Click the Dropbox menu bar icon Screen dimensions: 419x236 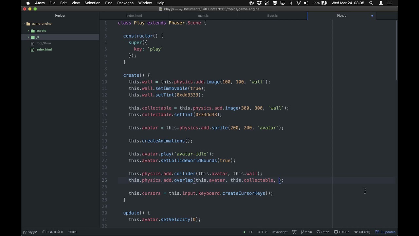[x=259, y=3]
